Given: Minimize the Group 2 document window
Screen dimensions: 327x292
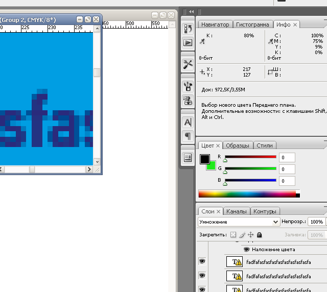Looking at the screenshot, I should coord(80,19).
